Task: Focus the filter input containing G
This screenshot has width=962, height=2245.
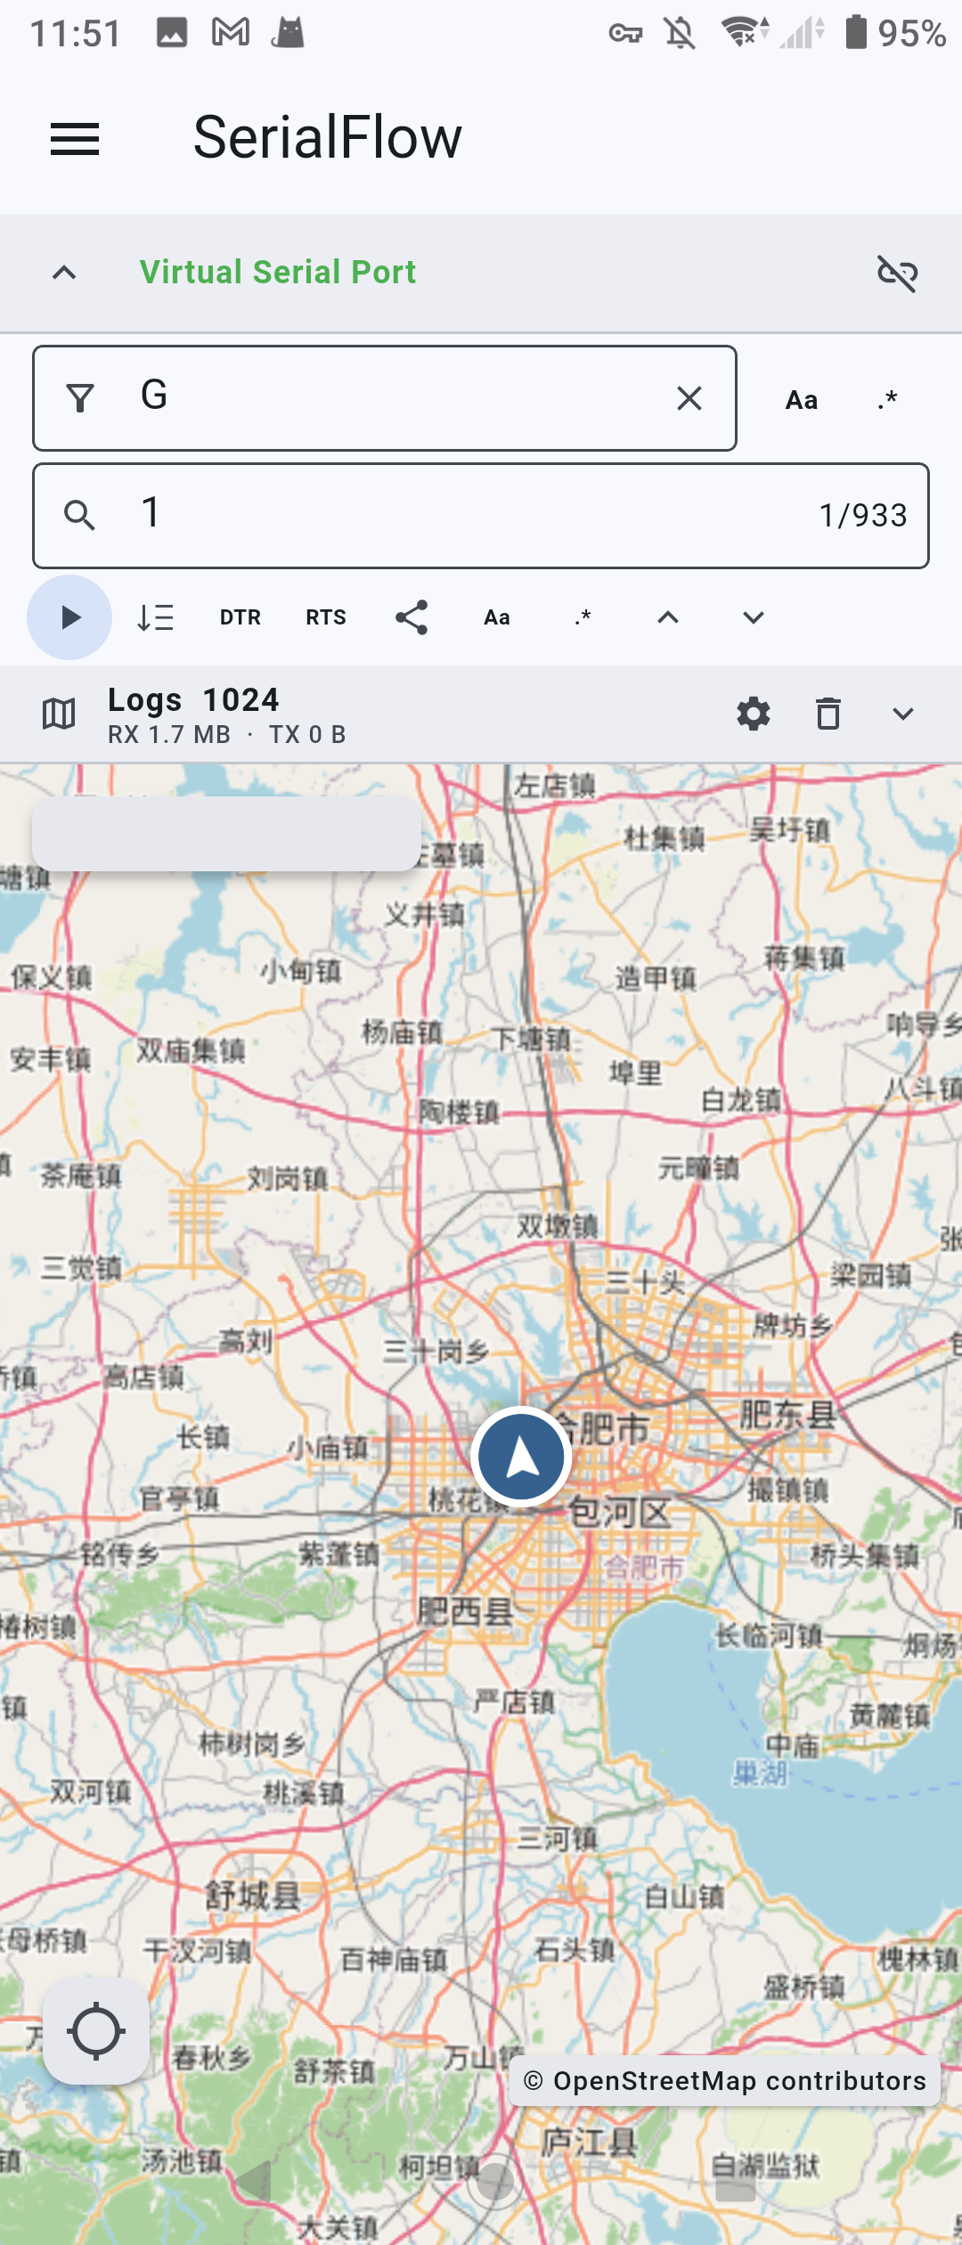Action: 385,398
